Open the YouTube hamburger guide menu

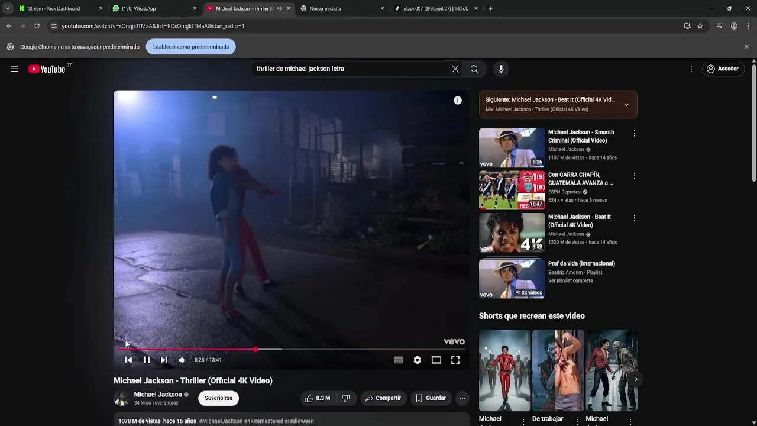[14, 69]
